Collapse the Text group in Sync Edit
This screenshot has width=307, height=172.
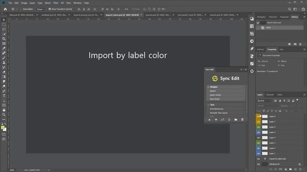click(x=208, y=105)
